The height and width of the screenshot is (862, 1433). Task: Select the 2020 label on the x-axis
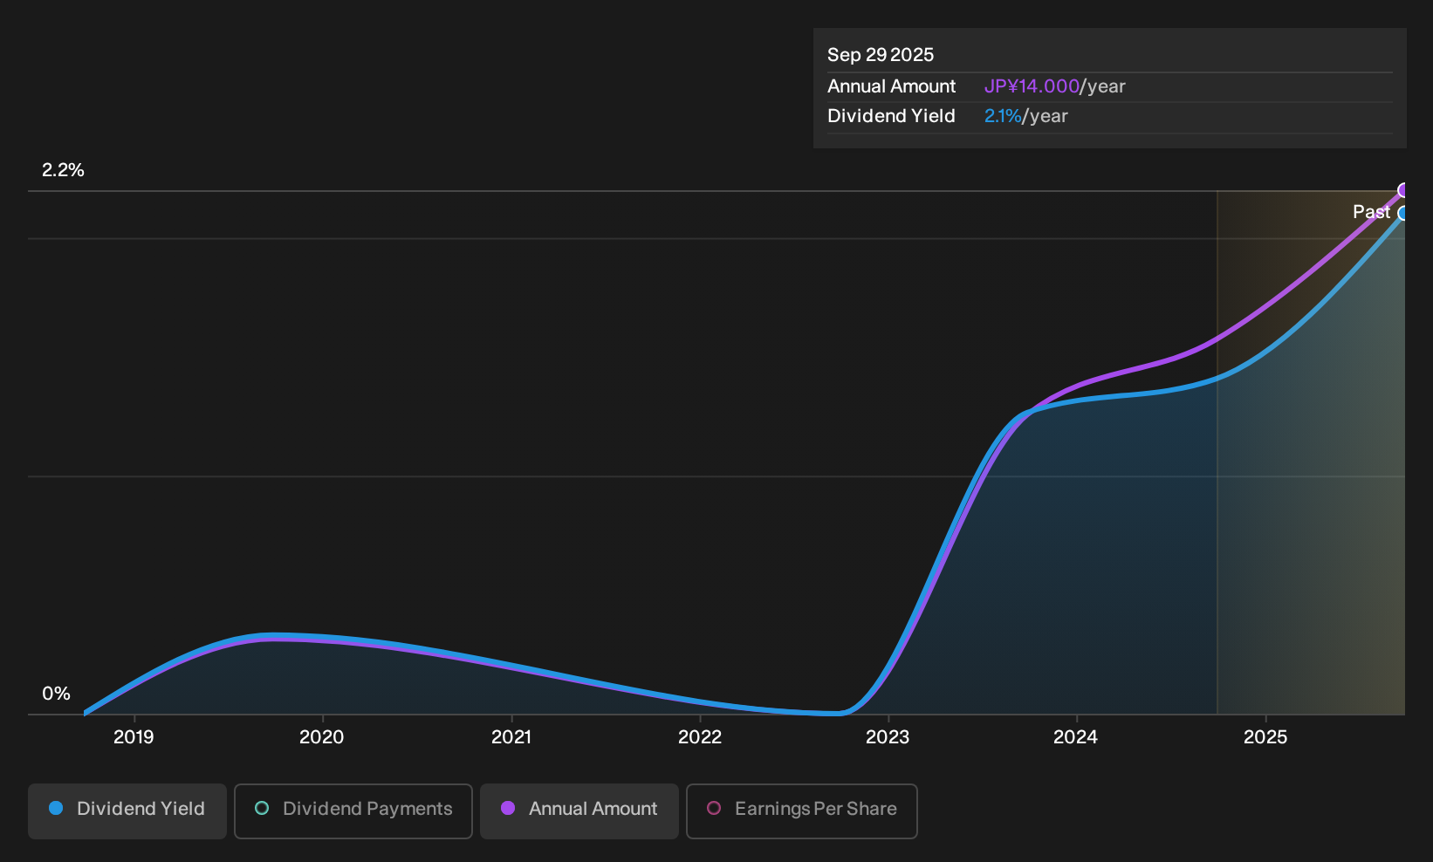click(x=322, y=737)
